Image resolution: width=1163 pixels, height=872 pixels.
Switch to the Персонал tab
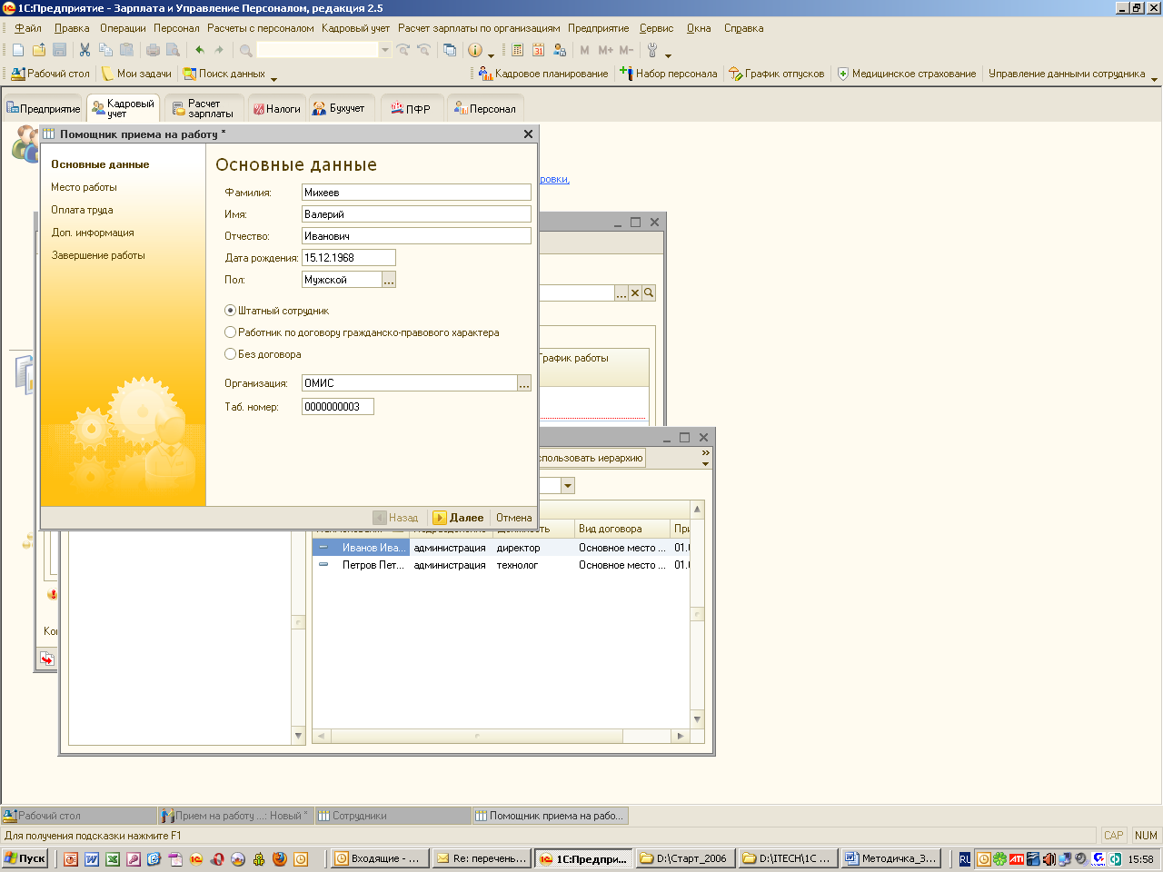pyautogui.click(x=485, y=108)
